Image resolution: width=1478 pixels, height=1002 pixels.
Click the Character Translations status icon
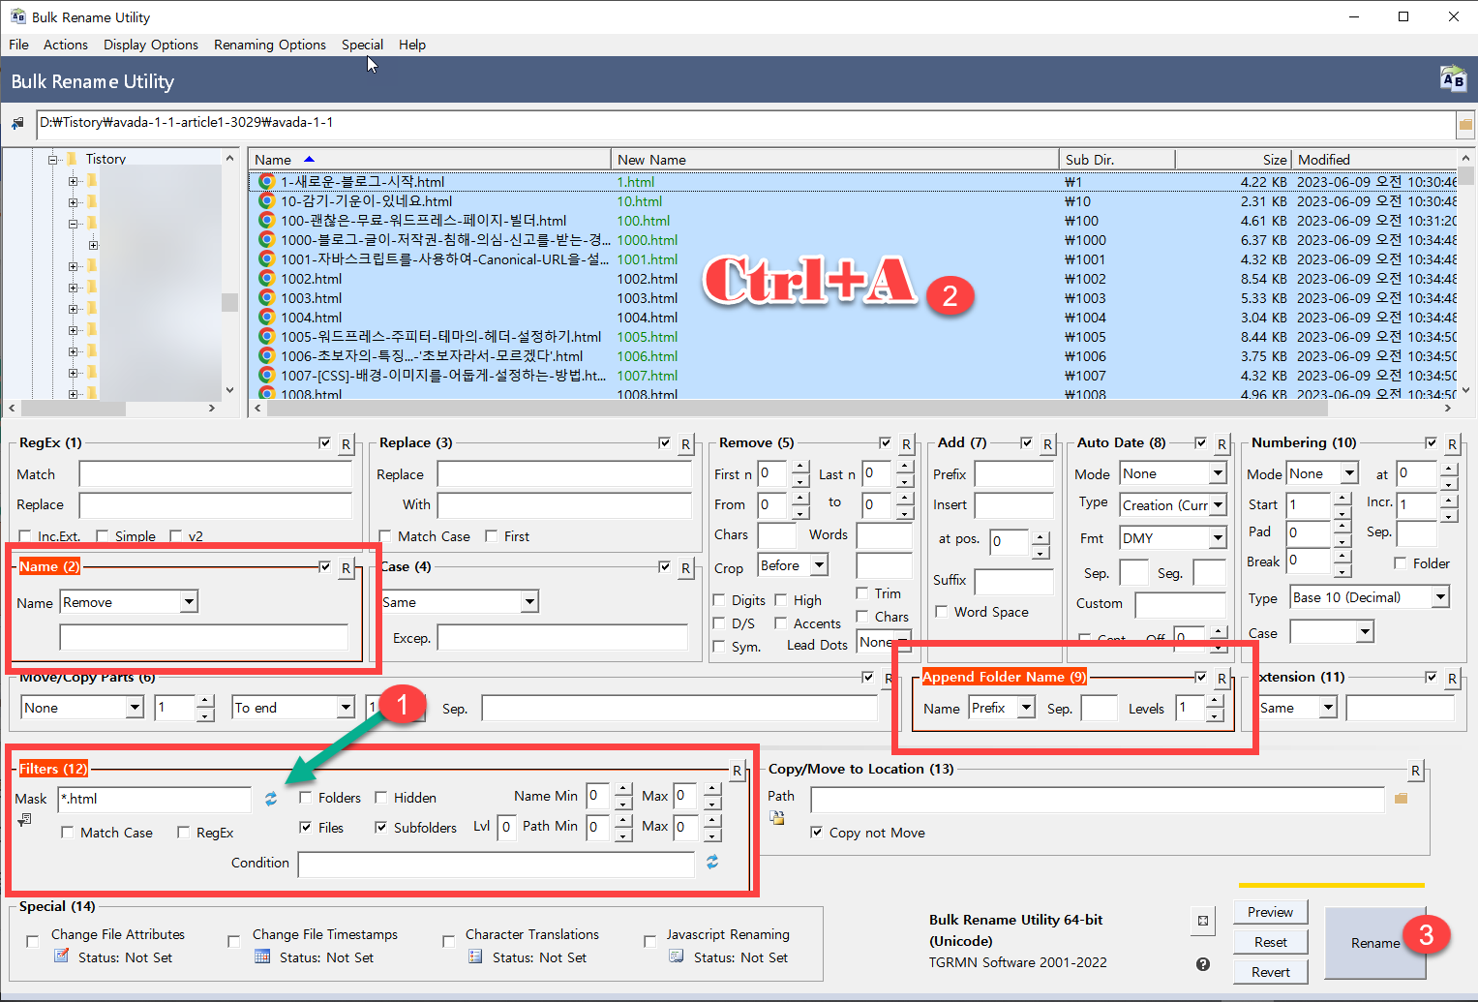(475, 956)
